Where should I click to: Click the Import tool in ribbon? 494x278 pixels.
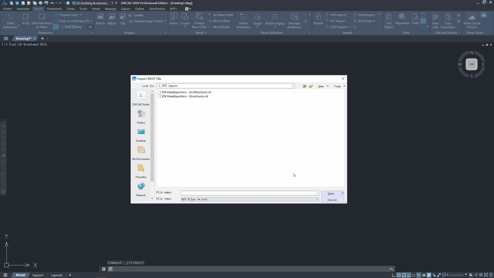(x=318, y=19)
